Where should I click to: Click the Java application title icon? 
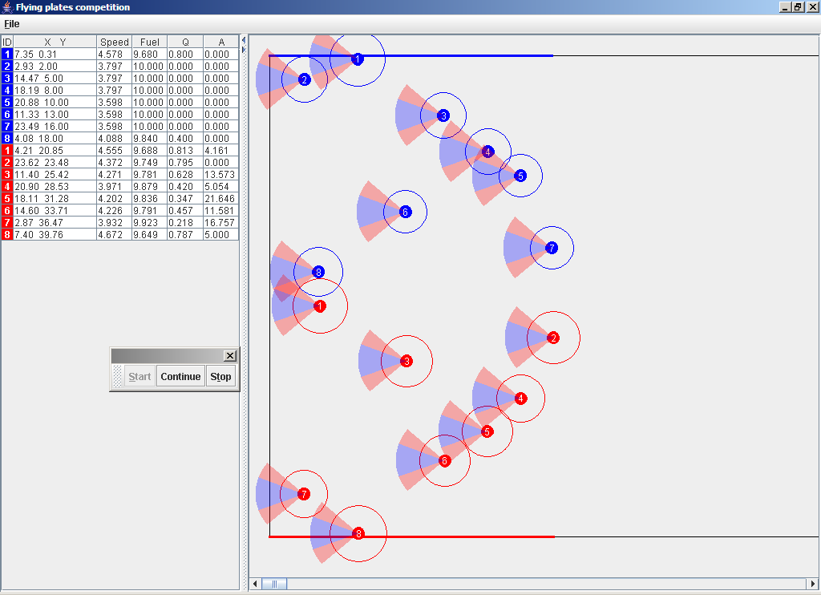7,6
